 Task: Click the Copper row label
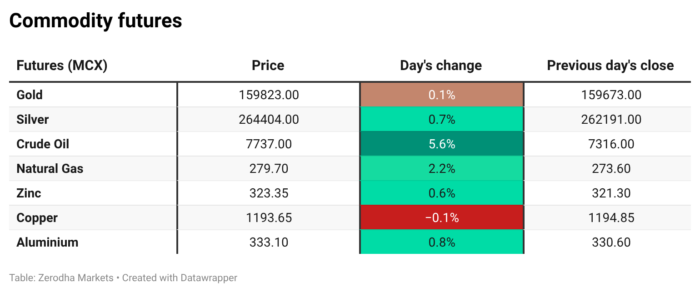coord(37,217)
